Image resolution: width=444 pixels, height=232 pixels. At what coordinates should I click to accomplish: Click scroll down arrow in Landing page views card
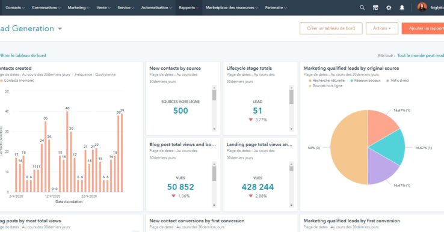tap(291, 206)
